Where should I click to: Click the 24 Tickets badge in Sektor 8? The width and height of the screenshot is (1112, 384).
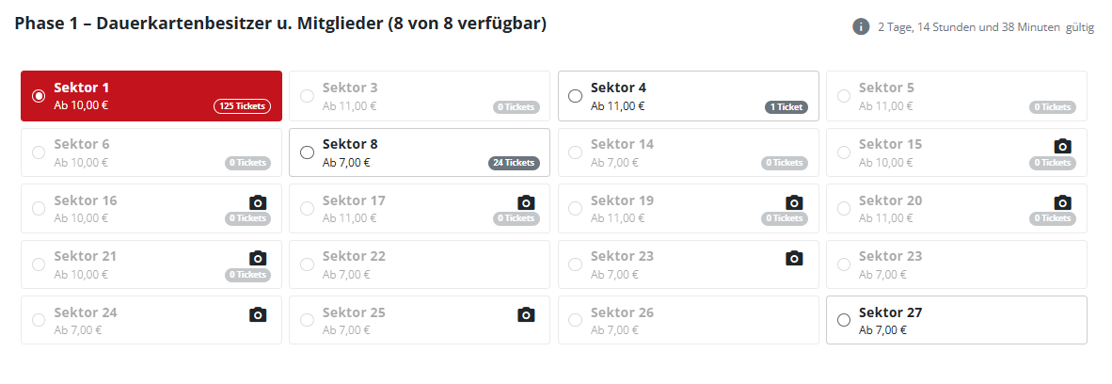514,163
